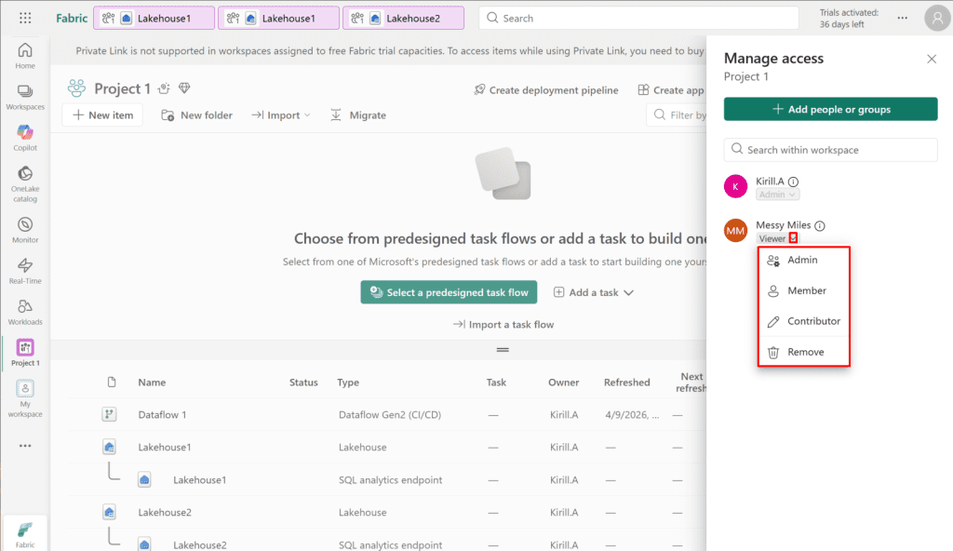
Task: Expand the Add a task dropdown
Action: (594, 292)
